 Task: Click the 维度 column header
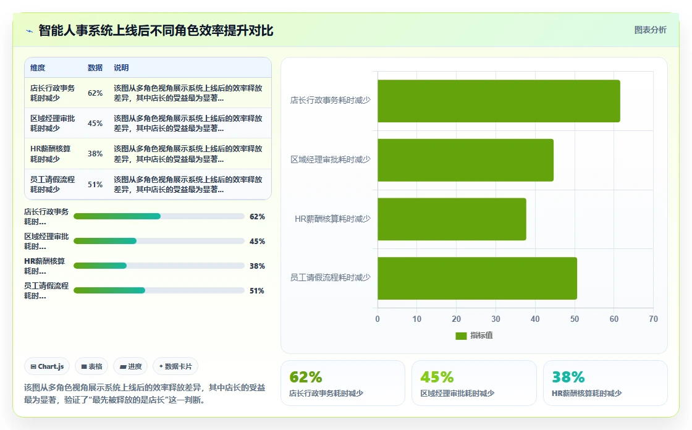pos(38,67)
